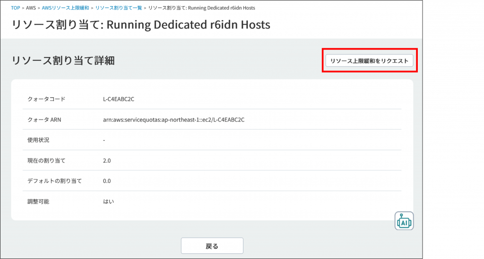This screenshot has height=259, width=484.
Task: Click the 現在の割り当て value 2.0
Action: point(107,161)
